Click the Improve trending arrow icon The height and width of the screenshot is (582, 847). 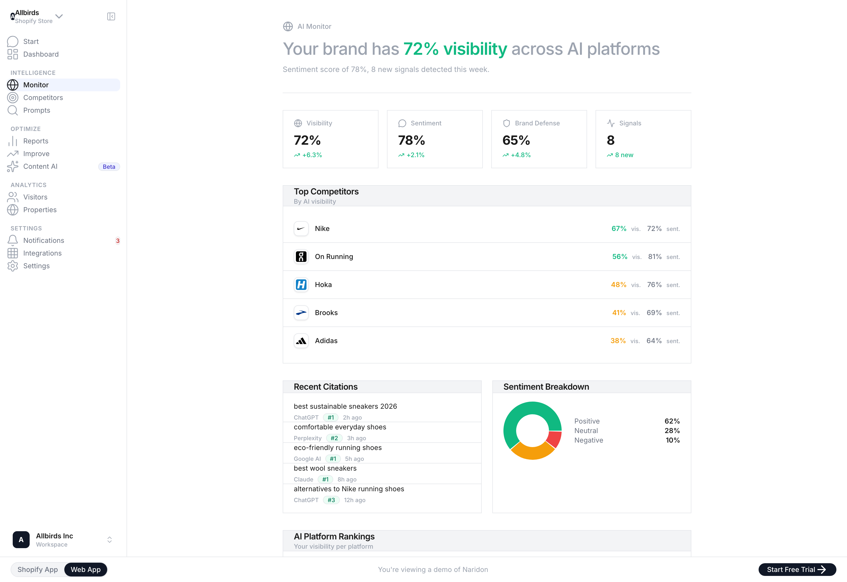(x=13, y=154)
